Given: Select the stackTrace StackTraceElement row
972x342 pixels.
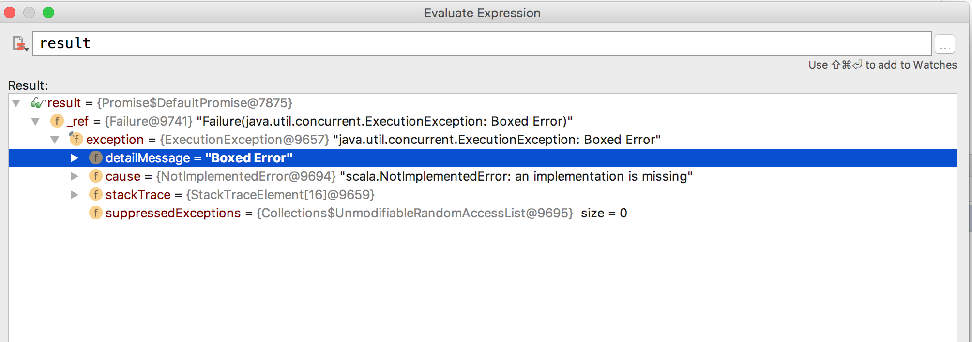Looking at the screenshot, I should [483, 195].
